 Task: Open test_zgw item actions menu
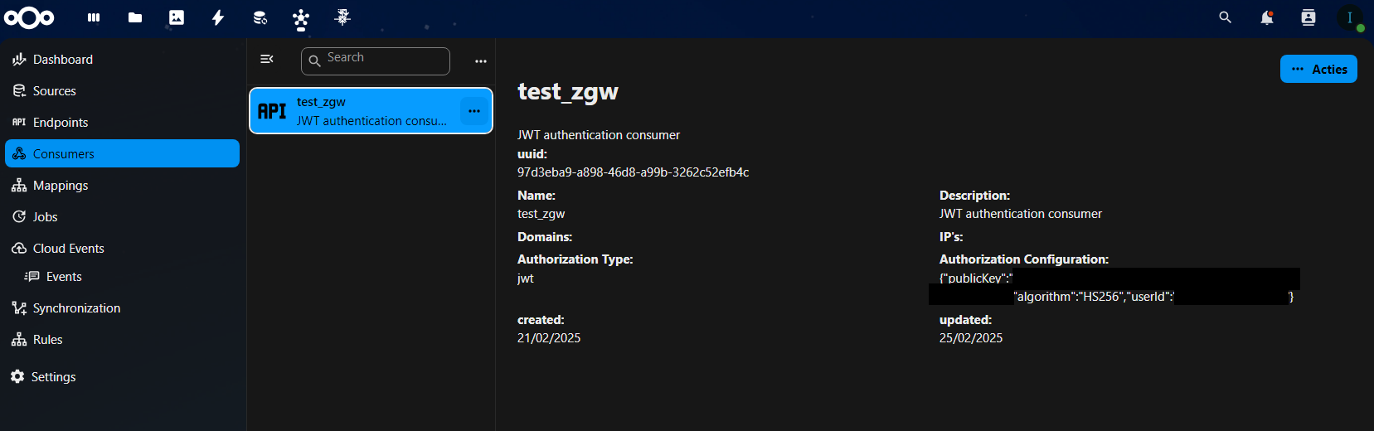(x=474, y=111)
